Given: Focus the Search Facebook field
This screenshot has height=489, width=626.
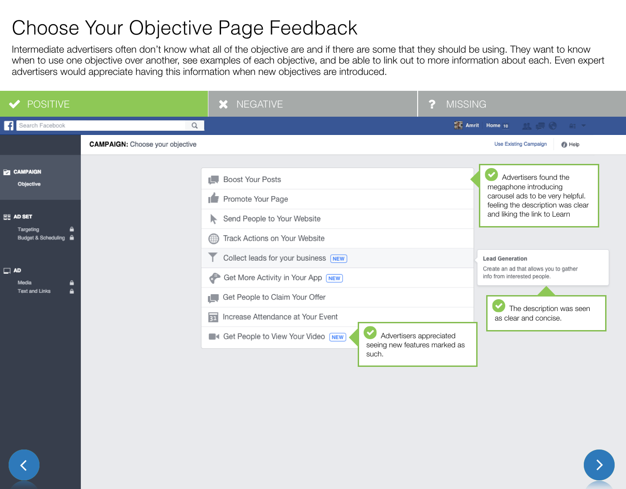Looking at the screenshot, I should 101,125.
